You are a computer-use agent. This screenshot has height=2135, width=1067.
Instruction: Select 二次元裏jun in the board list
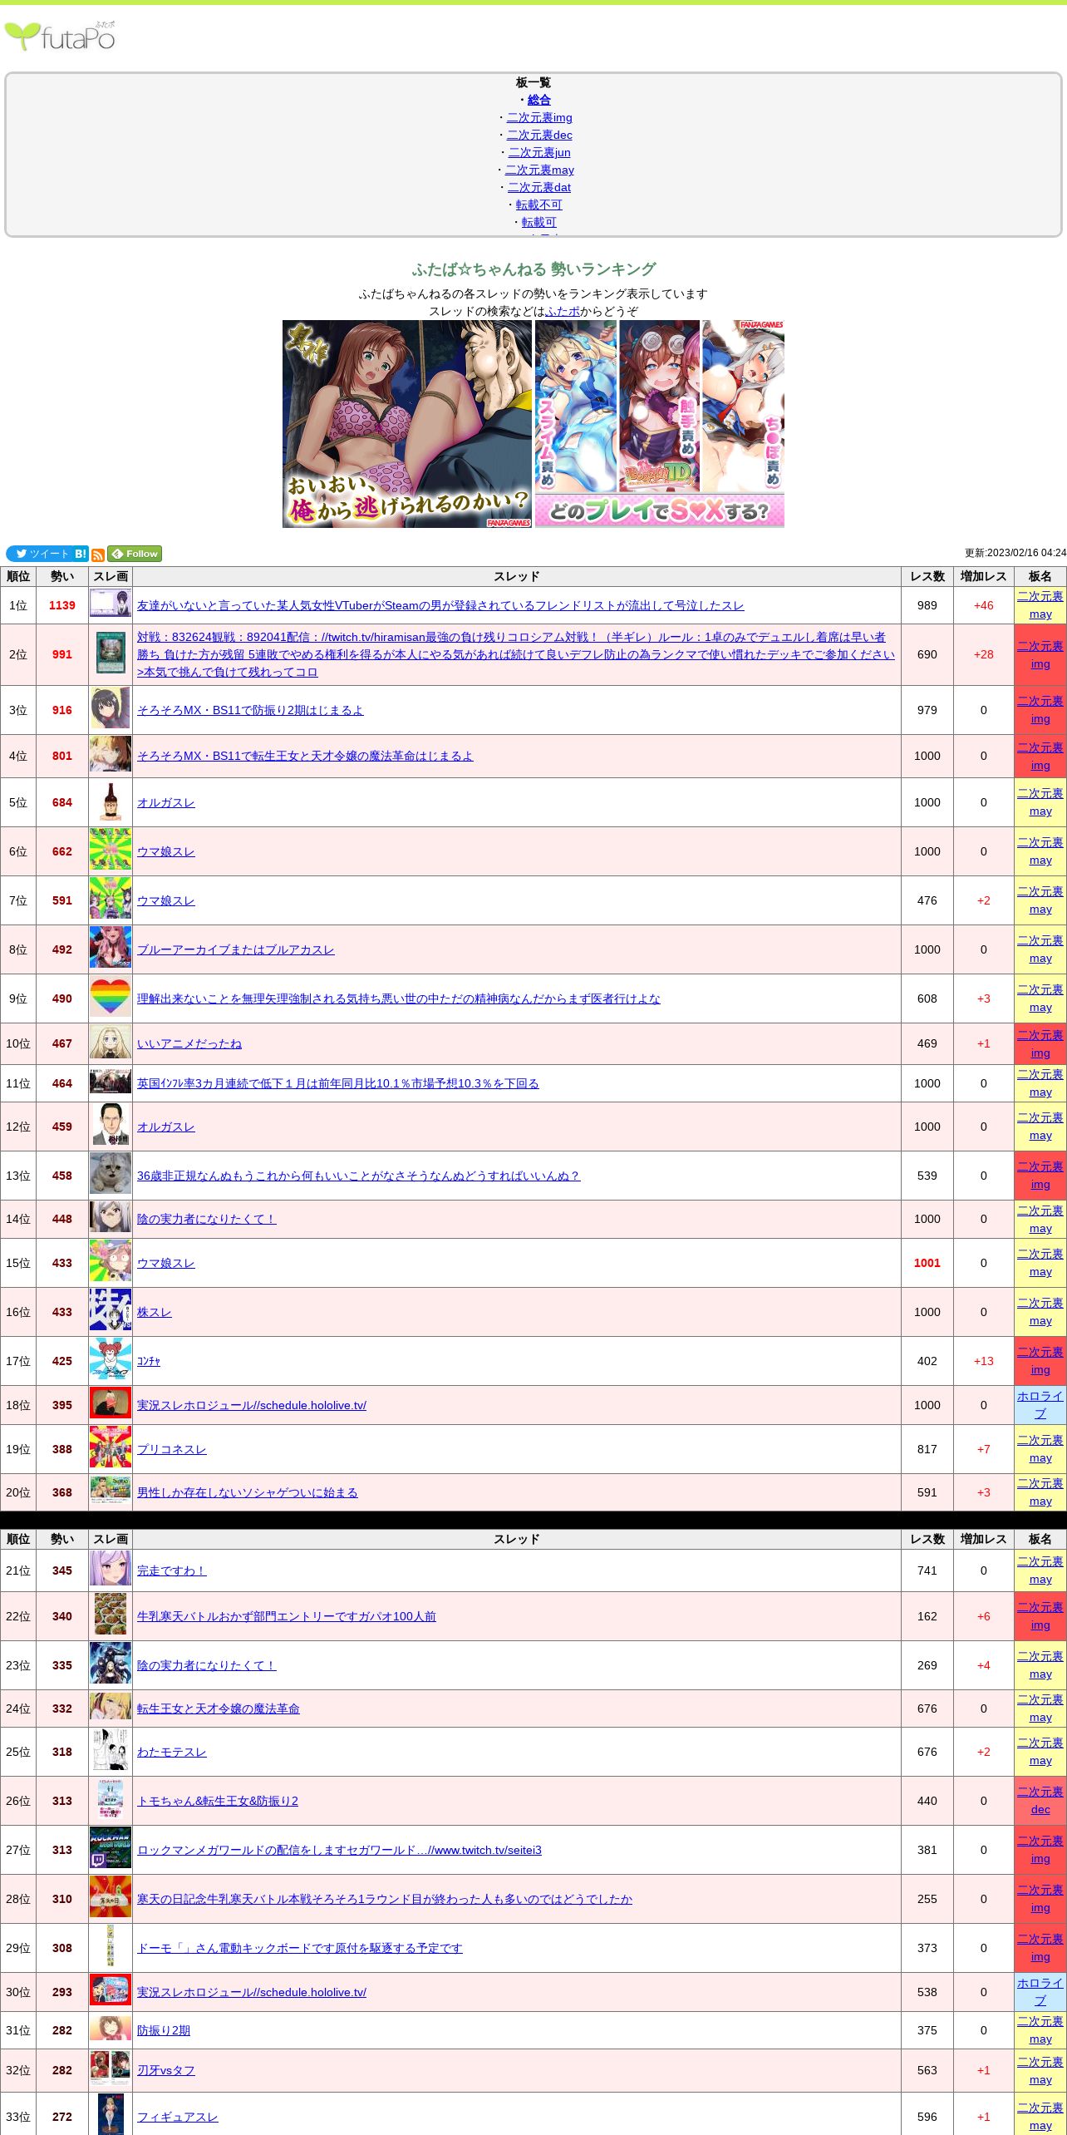coord(539,152)
